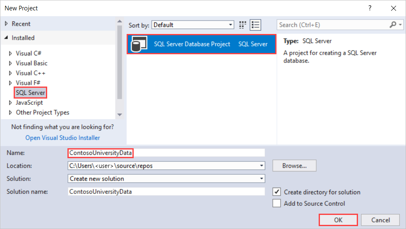406x229 pixels.
Task: Open the Location path dropdown
Action: point(262,166)
